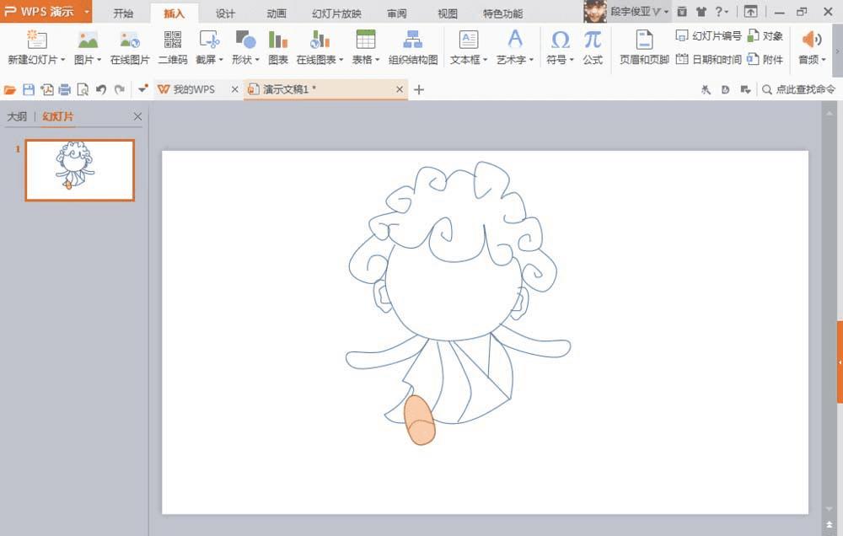Insert 日期和时间 date and time
843x536 pixels.
pyautogui.click(x=708, y=59)
